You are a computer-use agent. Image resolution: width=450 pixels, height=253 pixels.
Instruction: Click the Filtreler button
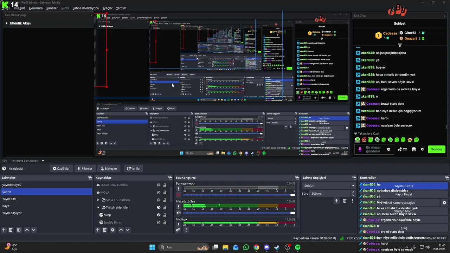click(x=85, y=169)
